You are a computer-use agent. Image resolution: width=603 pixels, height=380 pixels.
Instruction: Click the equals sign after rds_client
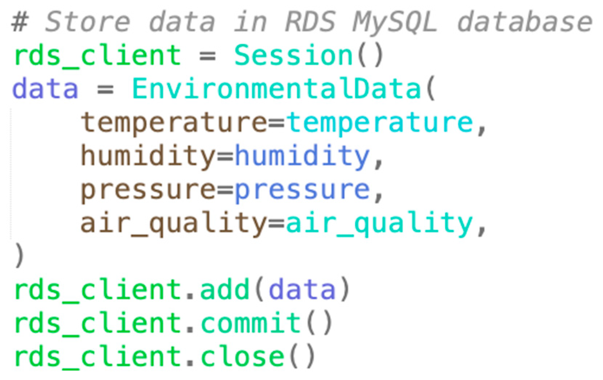(208, 56)
